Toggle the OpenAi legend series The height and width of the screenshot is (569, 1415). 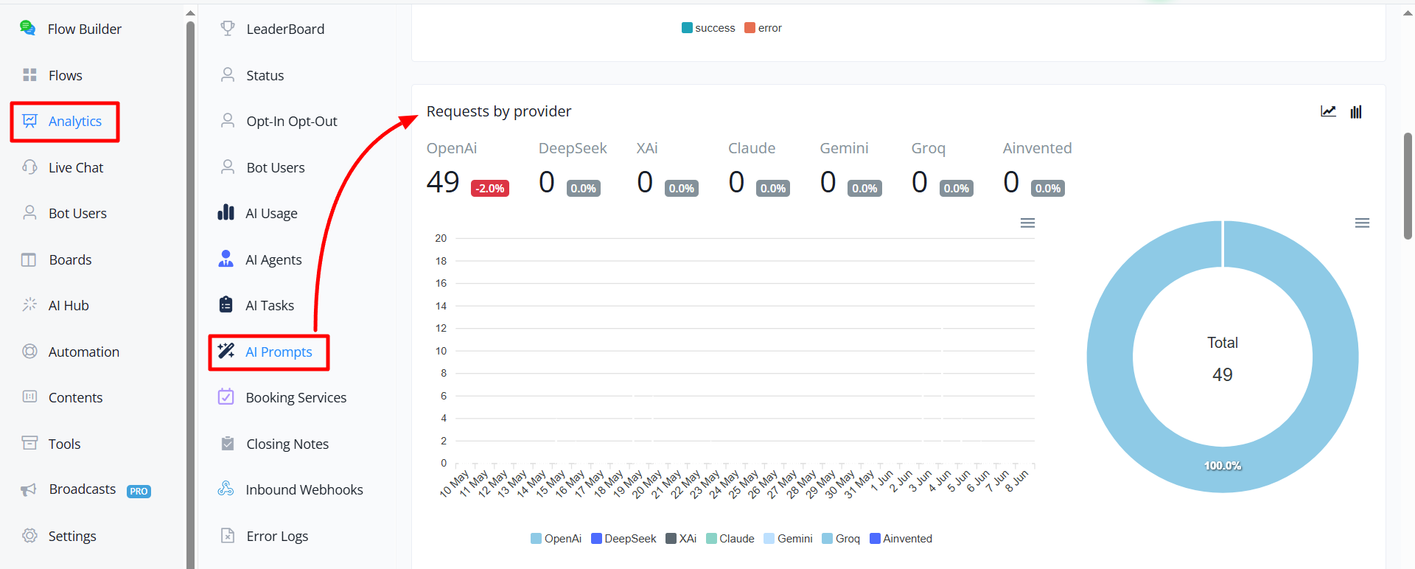(556, 539)
